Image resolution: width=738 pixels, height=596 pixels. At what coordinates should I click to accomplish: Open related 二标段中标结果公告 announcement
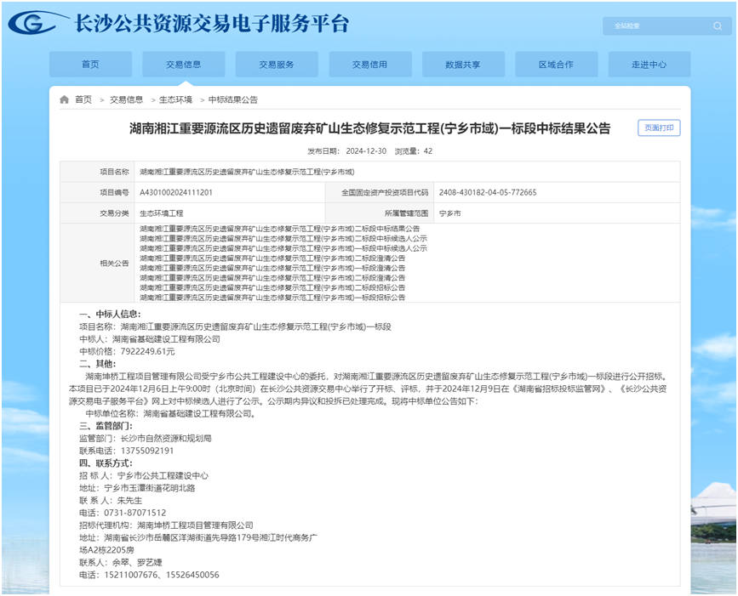coord(280,230)
